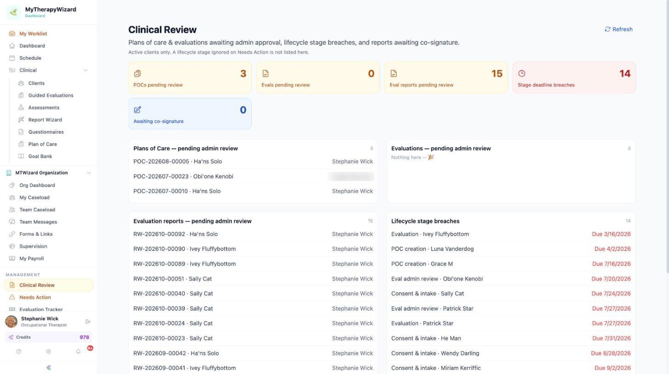
Task: Click the sparkle icon next to Credits
Action: [x=11, y=337]
